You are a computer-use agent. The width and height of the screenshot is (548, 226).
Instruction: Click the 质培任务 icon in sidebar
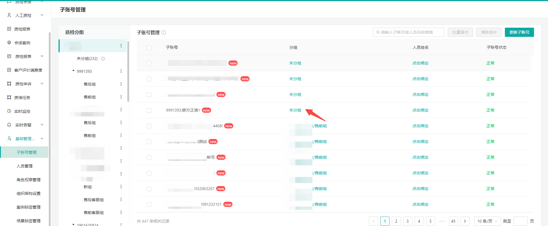[x=9, y=97]
